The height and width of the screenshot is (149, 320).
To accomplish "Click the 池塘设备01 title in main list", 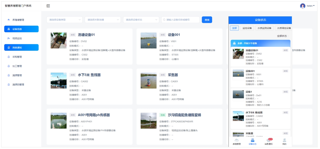I will [x=86, y=35].
